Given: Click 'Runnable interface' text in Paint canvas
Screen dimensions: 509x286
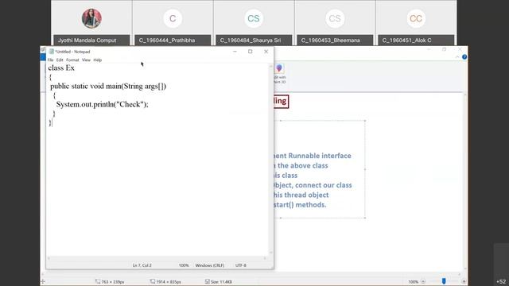Looking at the screenshot, I should [x=320, y=156].
